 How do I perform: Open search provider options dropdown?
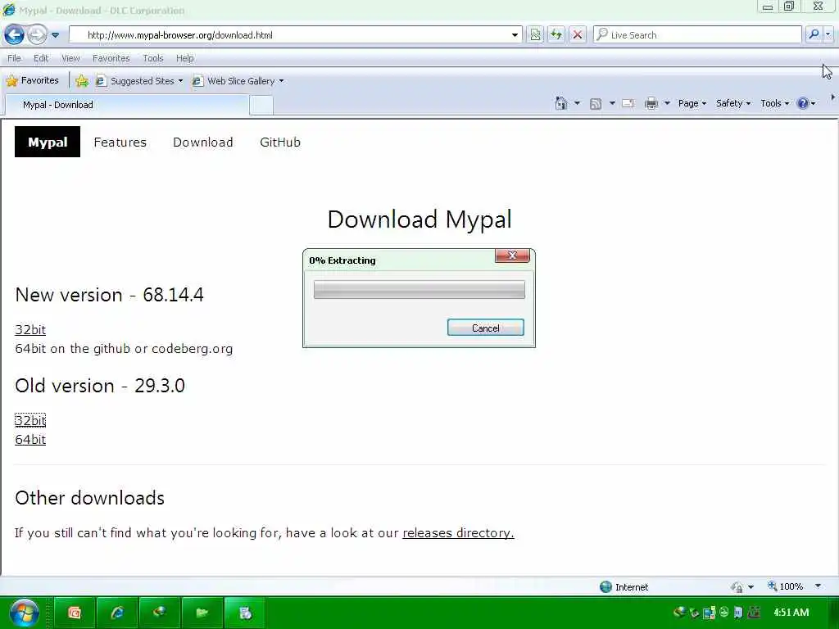click(x=828, y=34)
